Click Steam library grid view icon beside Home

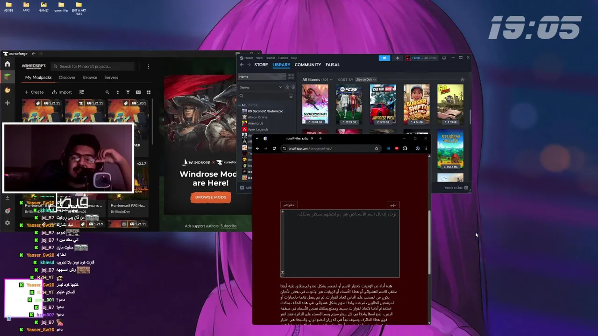tap(291, 77)
